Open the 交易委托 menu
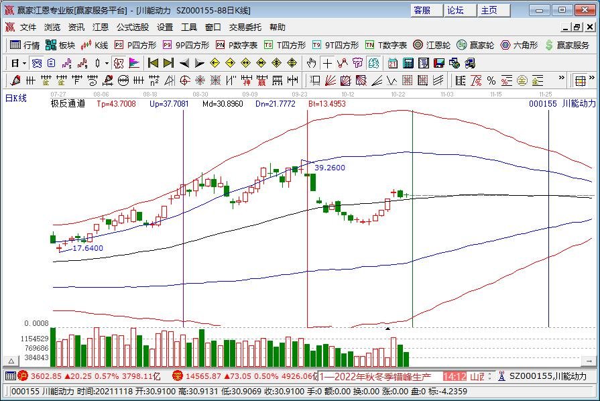This screenshot has width=600, height=401. (245, 27)
